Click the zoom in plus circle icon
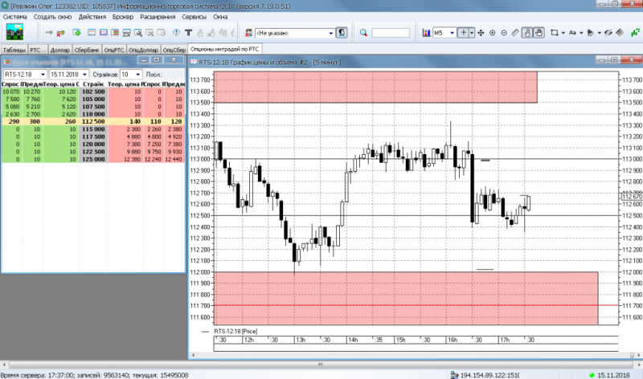This screenshot has width=643, height=379. coord(492,33)
